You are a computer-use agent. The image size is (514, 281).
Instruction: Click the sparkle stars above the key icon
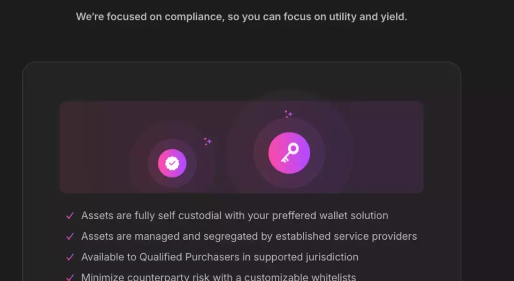click(288, 113)
